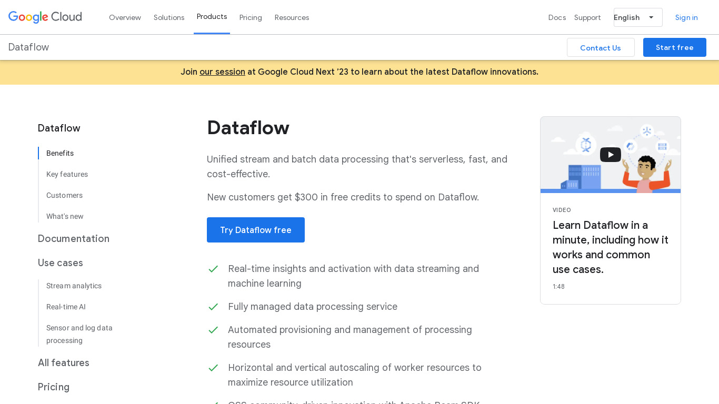The height and width of the screenshot is (404, 719).
Task: Select the Overview nav item
Action: [125, 17]
